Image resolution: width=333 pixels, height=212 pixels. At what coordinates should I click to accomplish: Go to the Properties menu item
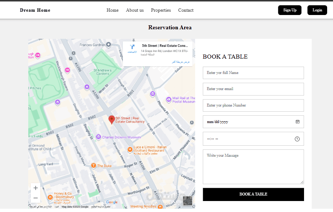(161, 10)
